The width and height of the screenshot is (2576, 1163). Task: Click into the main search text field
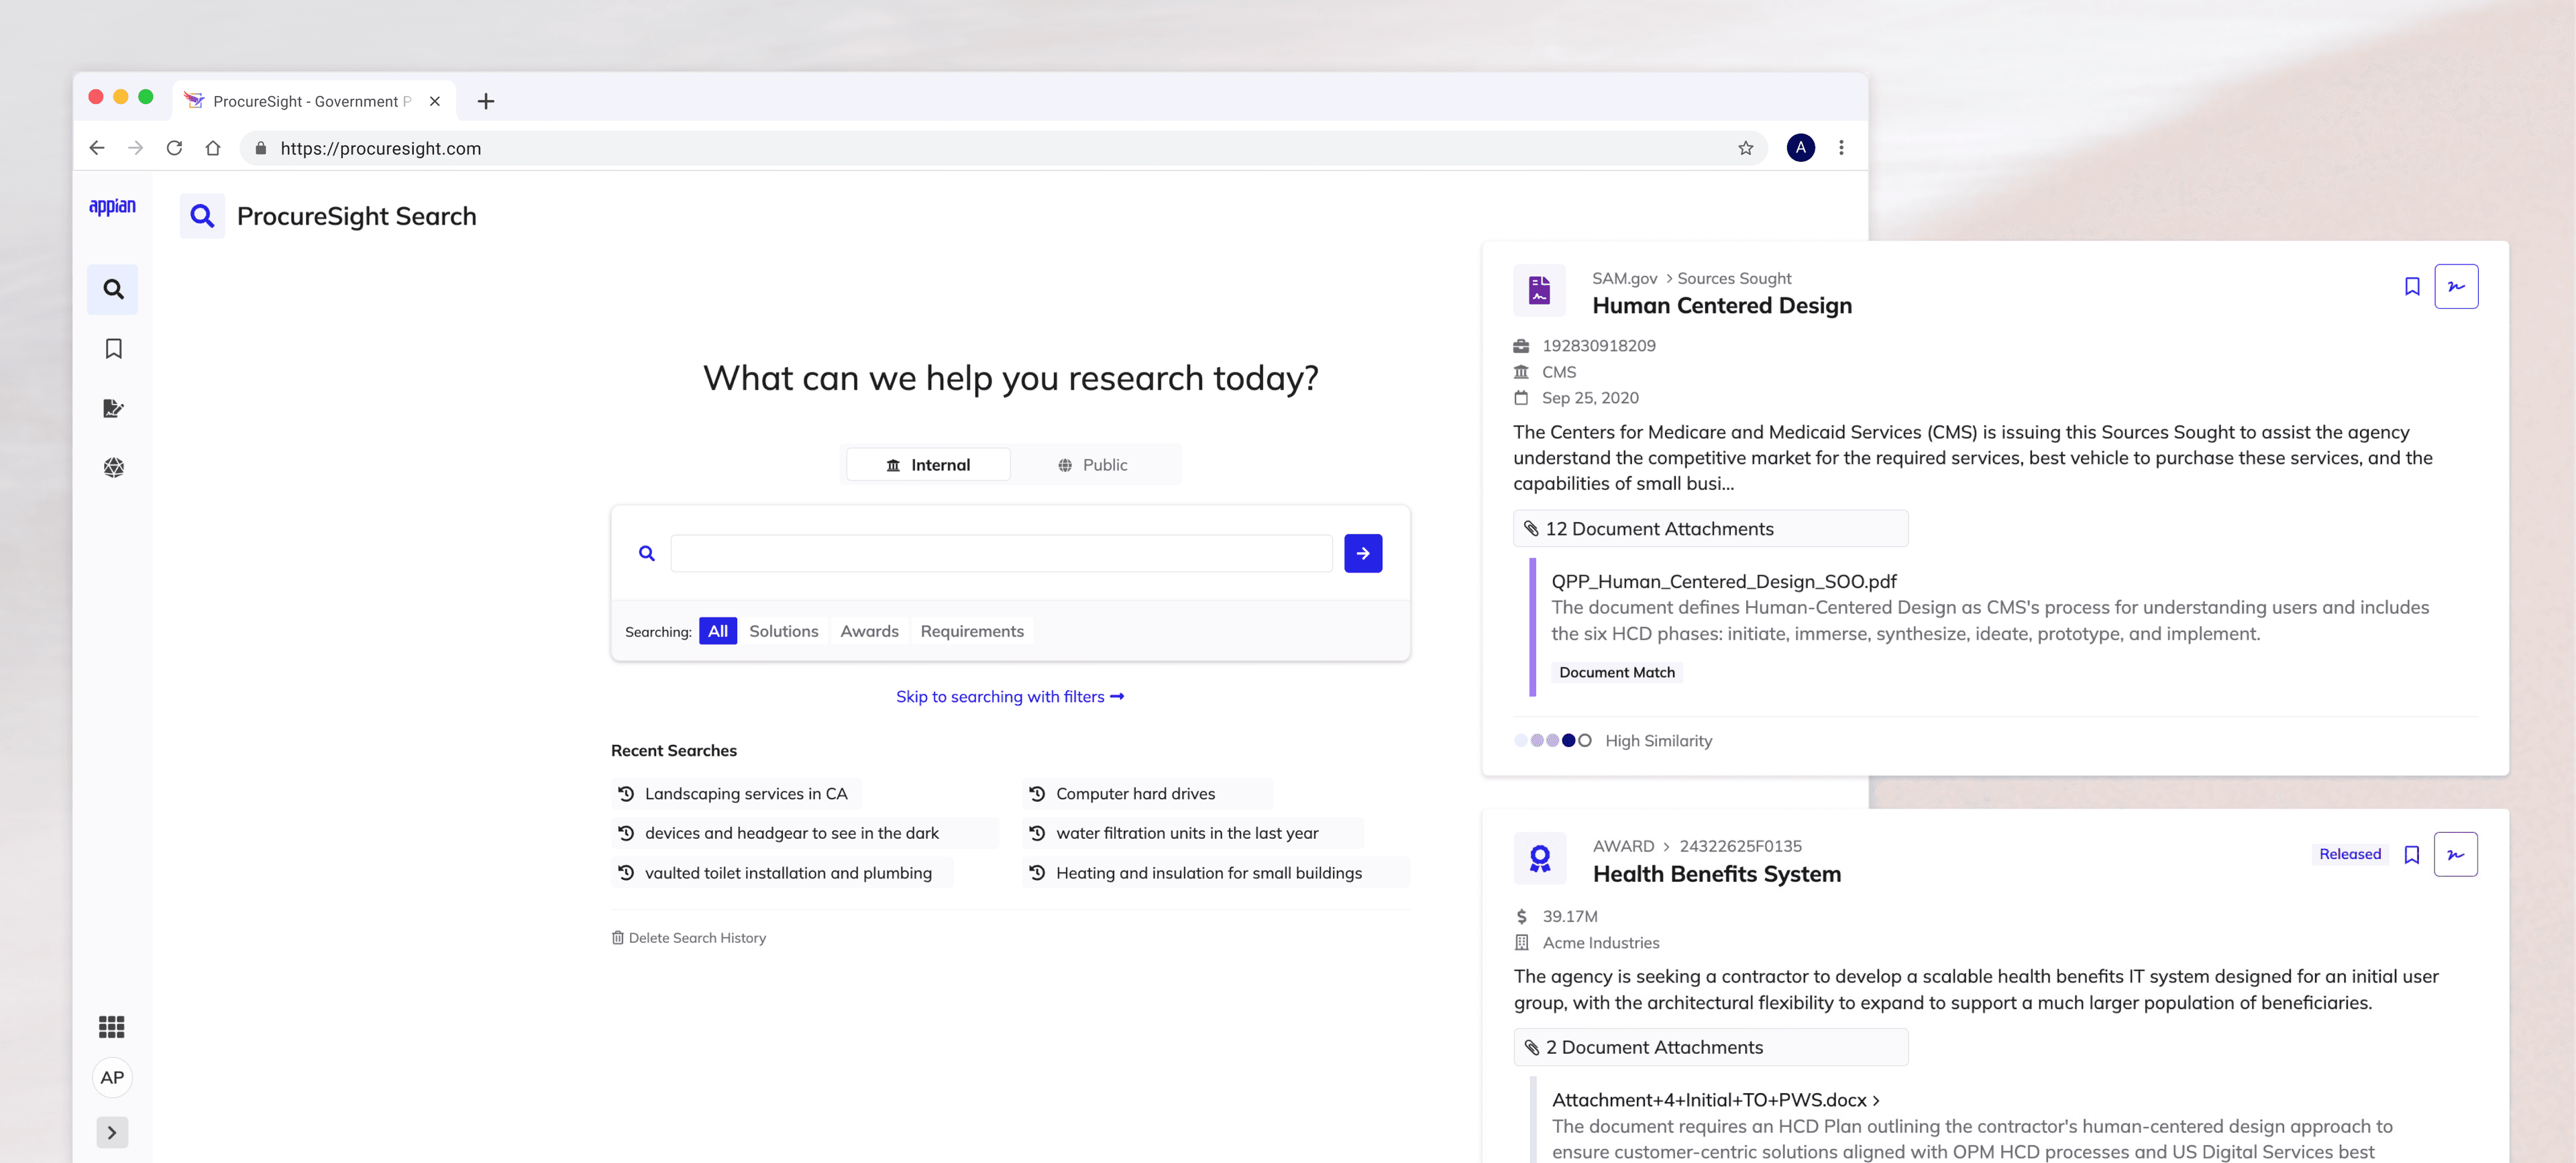[x=1000, y=553]
